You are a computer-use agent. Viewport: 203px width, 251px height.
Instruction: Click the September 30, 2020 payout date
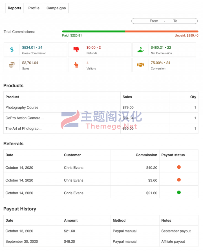click(22, 241)
